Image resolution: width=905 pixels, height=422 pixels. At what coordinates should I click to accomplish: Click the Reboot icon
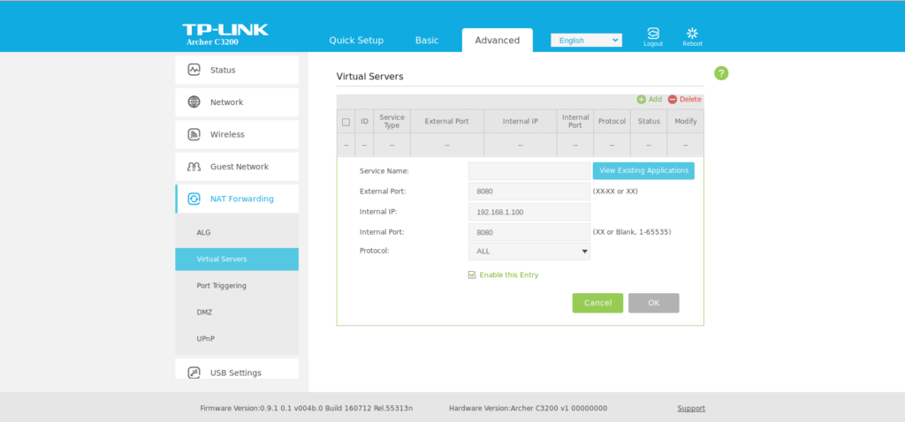click(692, 34)
